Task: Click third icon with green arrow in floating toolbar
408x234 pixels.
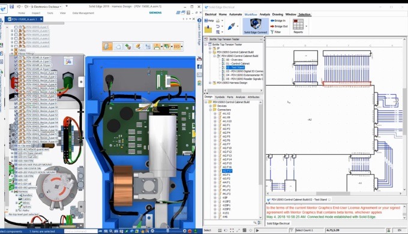Action: (128, 47)
